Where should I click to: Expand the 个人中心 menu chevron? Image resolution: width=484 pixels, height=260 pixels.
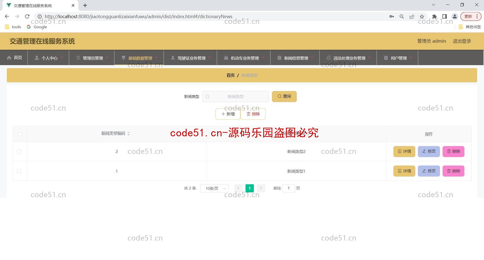pos(62,58)
